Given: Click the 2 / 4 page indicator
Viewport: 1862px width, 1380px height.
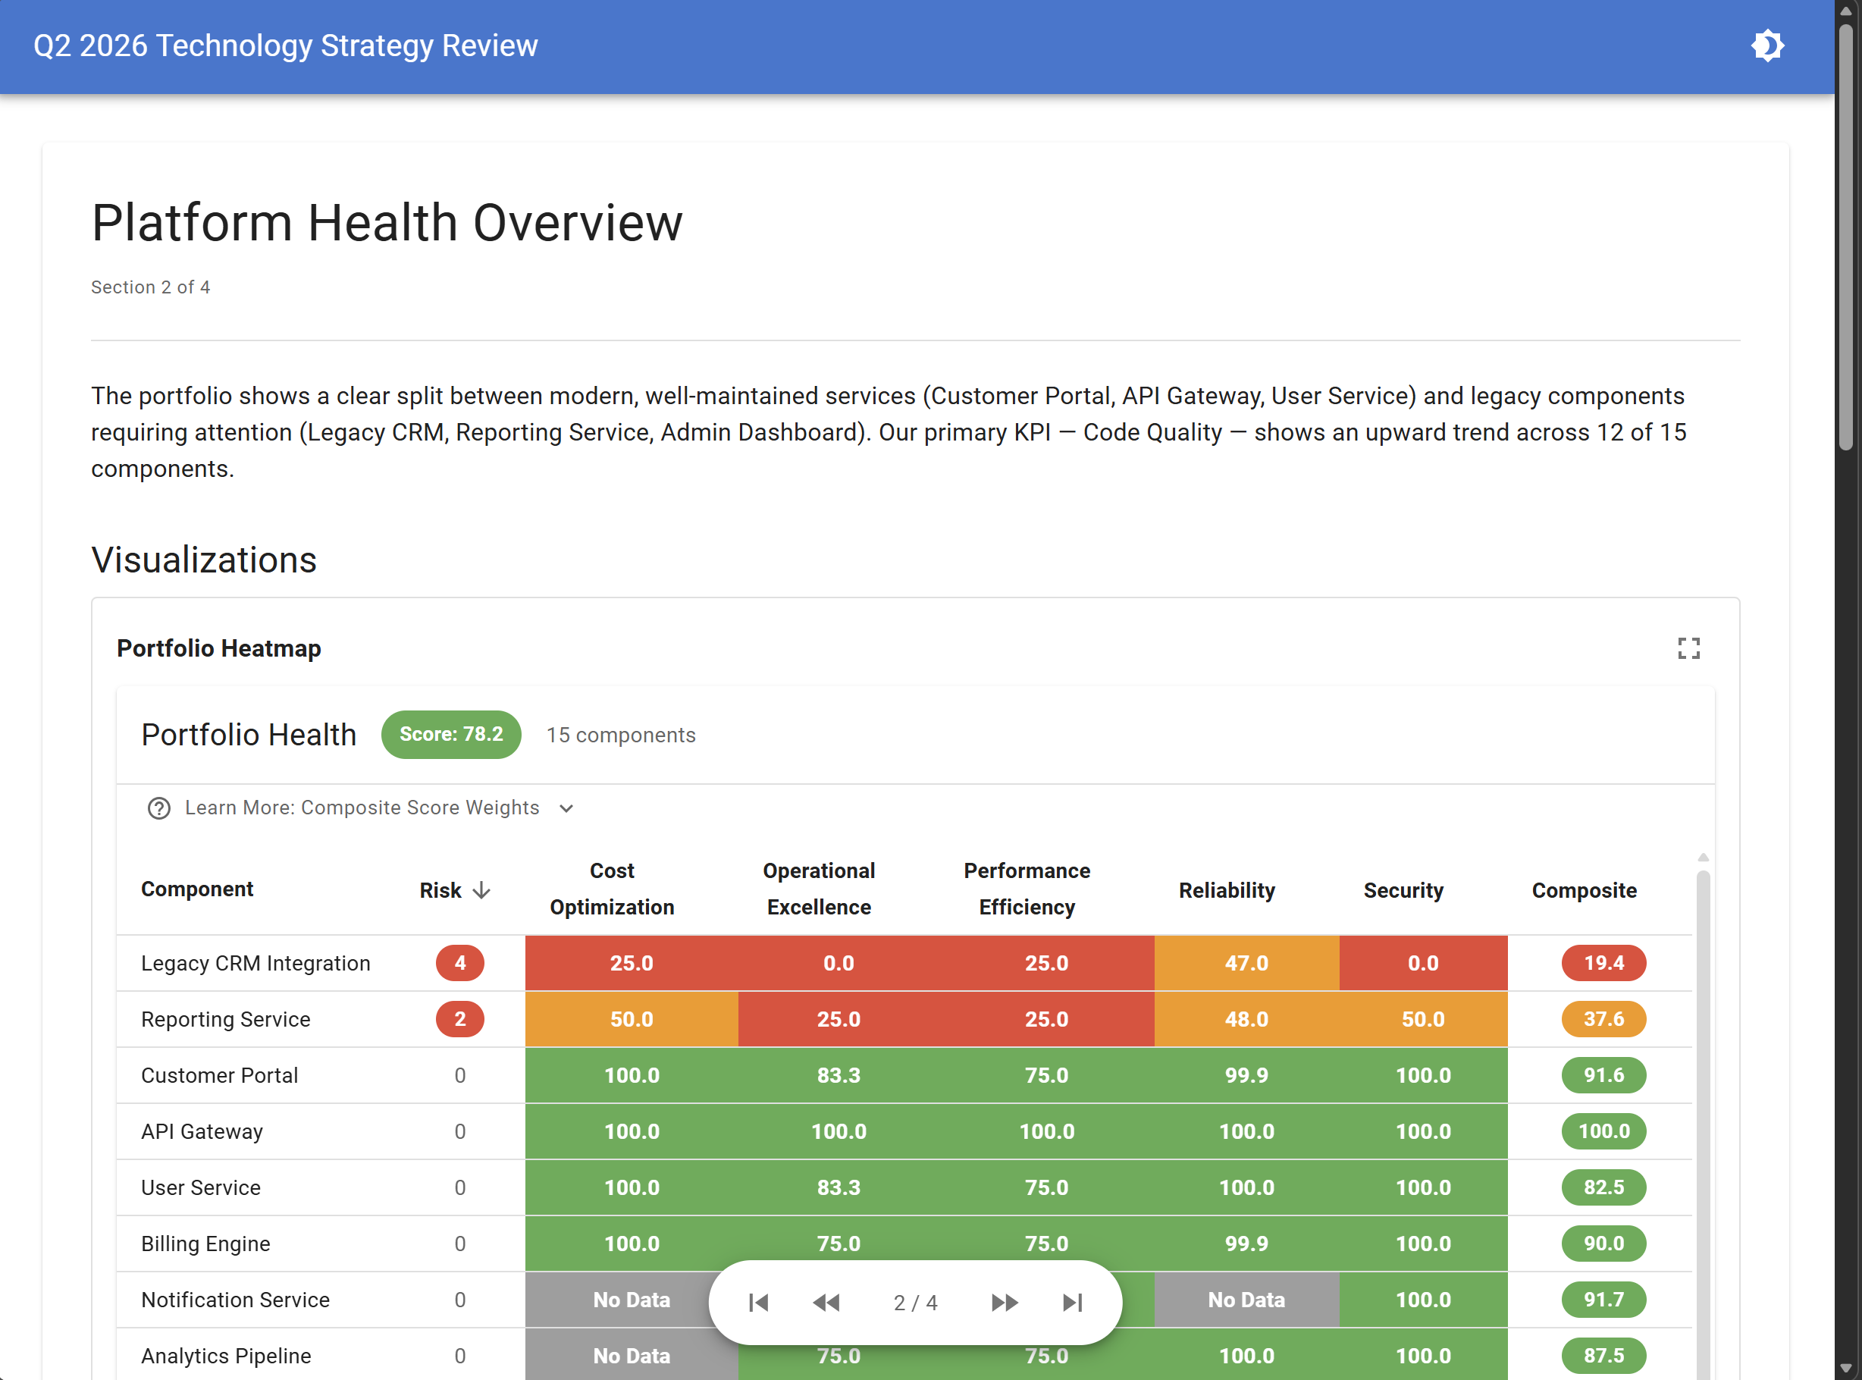Looking at the screenshot, I should [916, 1303].
